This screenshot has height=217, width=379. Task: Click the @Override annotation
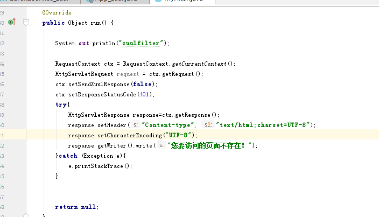[57, 12]
